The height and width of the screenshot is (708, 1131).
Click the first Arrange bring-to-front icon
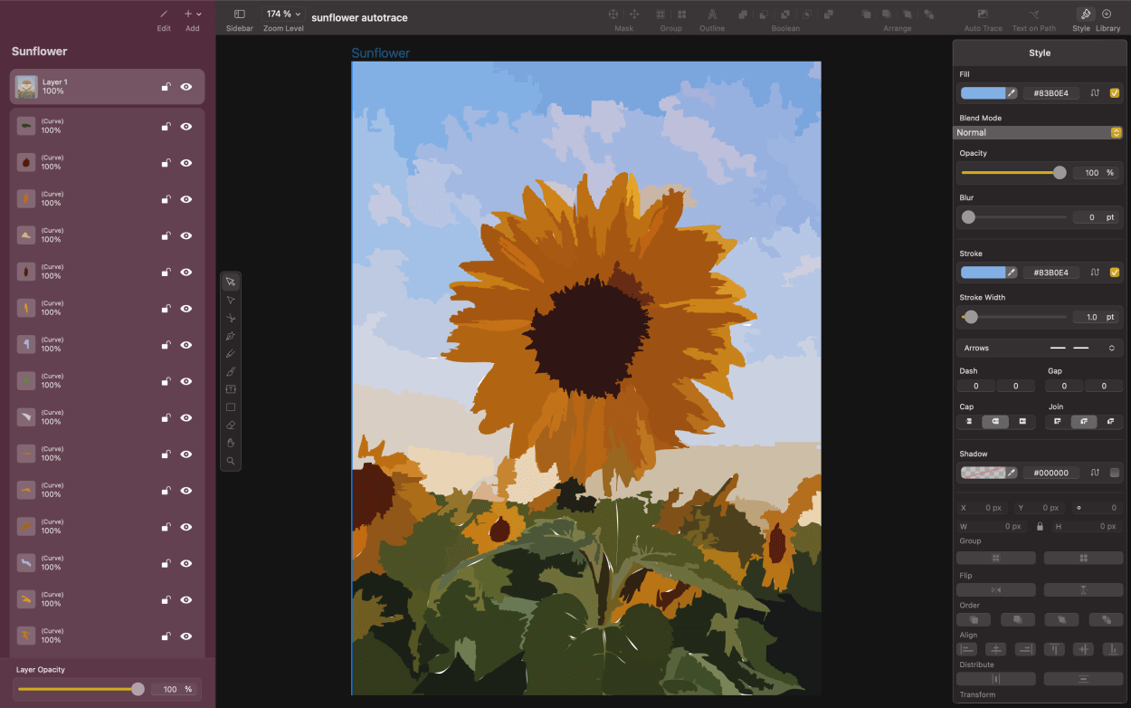coord(867,14)
